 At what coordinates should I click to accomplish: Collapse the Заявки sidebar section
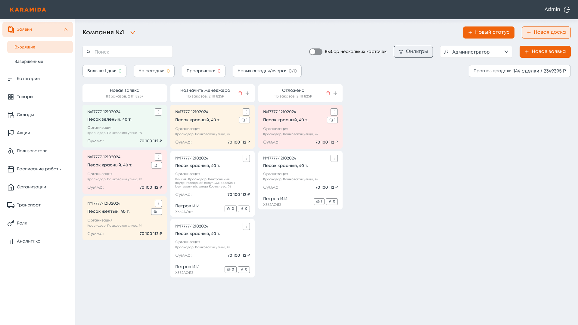tap(66, 29)
